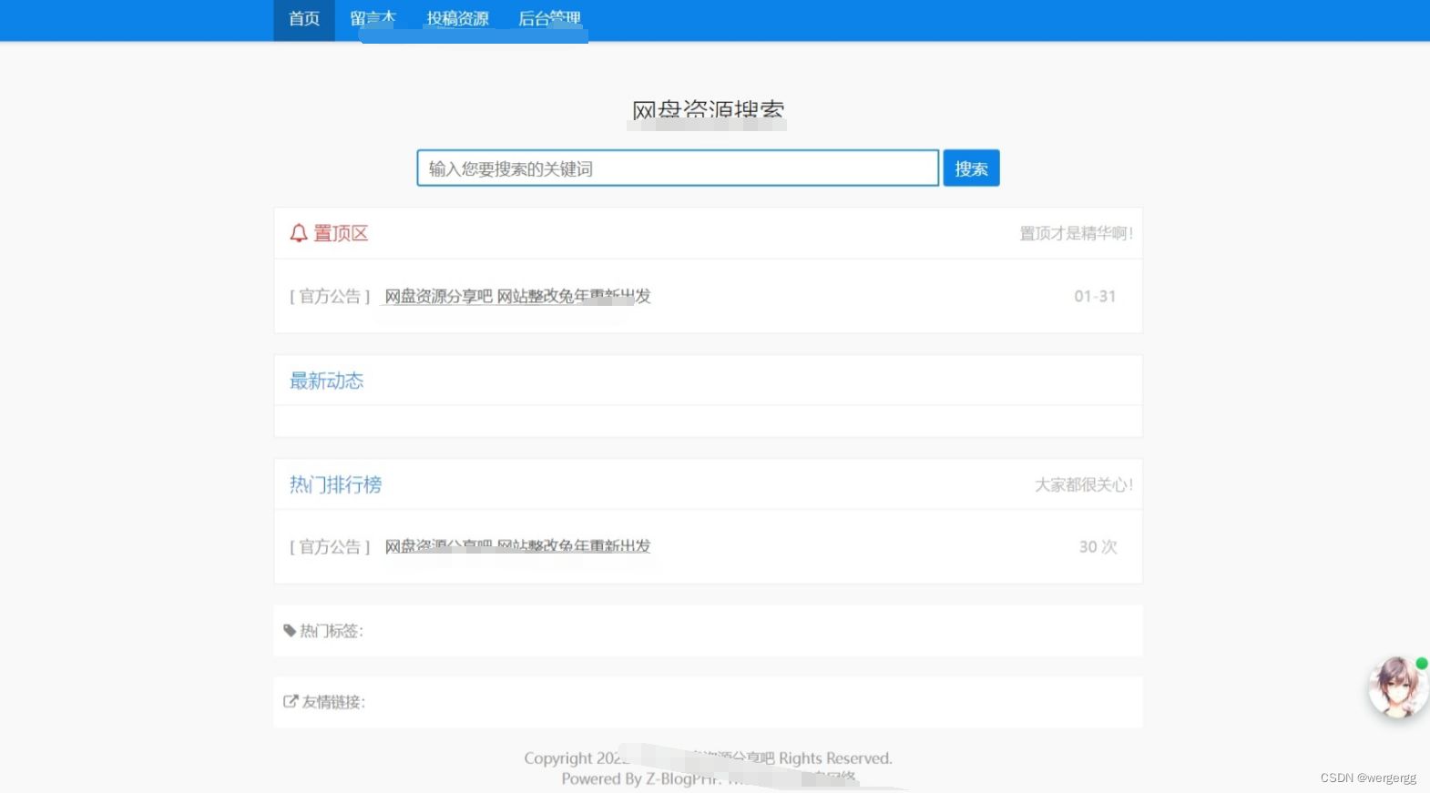Click the bell icon beside 置顶区
Viewport: 1430px width, 793px height.
point(299,233)
